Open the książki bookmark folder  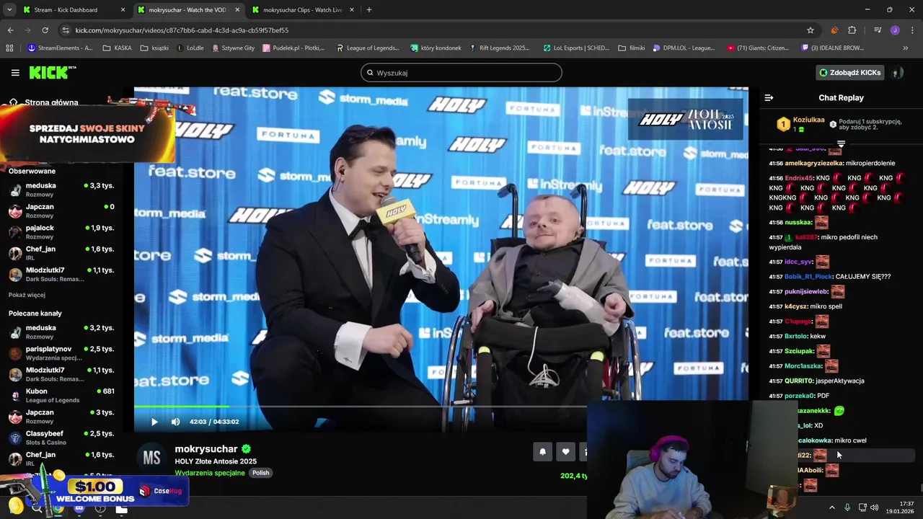tap(154, 48)
